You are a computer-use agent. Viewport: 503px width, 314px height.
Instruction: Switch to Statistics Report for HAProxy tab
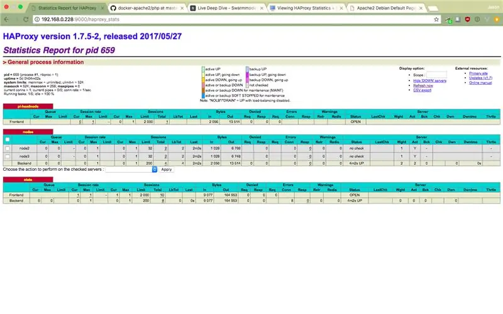67,8
